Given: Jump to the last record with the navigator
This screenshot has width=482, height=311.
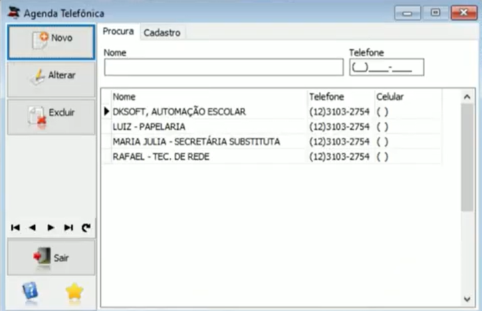Looking at the screenshot, I should click(68, 228).
